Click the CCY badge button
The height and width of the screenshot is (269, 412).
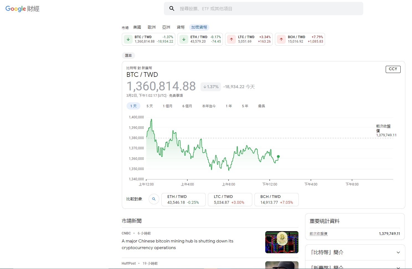pos(393,69)
